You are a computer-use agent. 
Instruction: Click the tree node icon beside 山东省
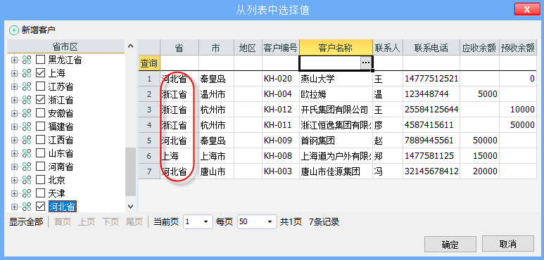[27, 153]
